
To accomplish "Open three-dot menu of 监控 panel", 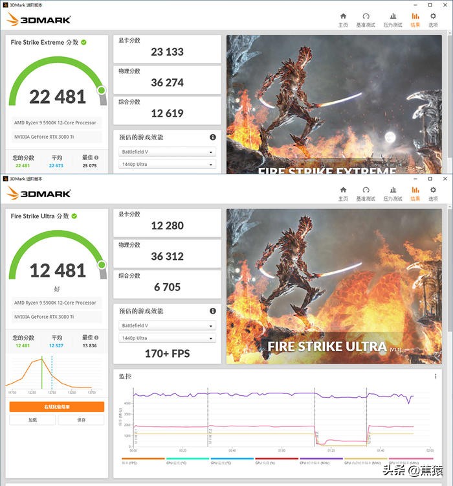I will tap(436, 376).
